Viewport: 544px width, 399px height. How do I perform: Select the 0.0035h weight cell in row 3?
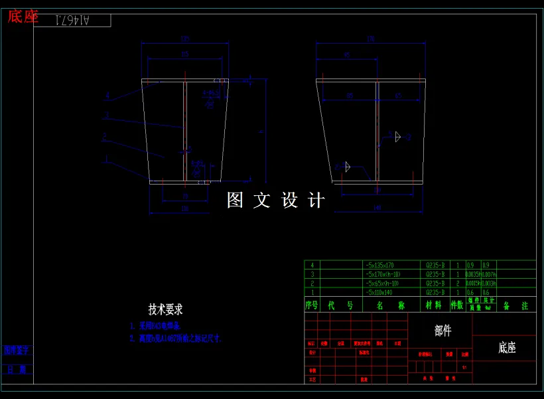473,274
